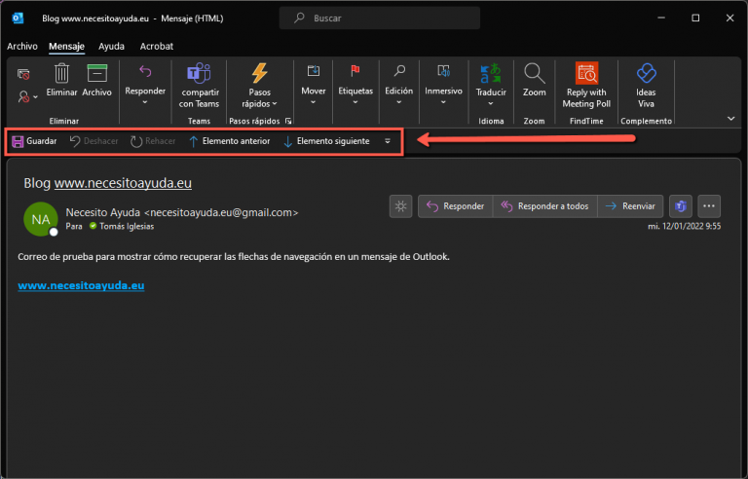The image size is (748, 479).
Task: Open the junk mail block sender icon
Action: tap(23, 96)
